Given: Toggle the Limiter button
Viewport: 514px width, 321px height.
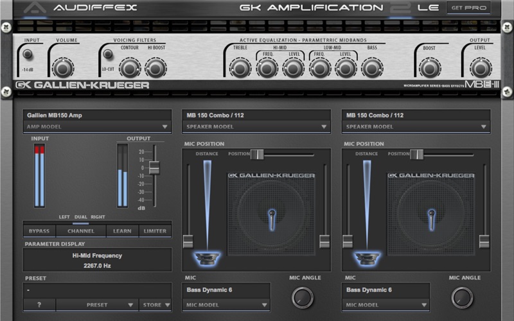Looking at the screenshot, I should pos(155,231).
